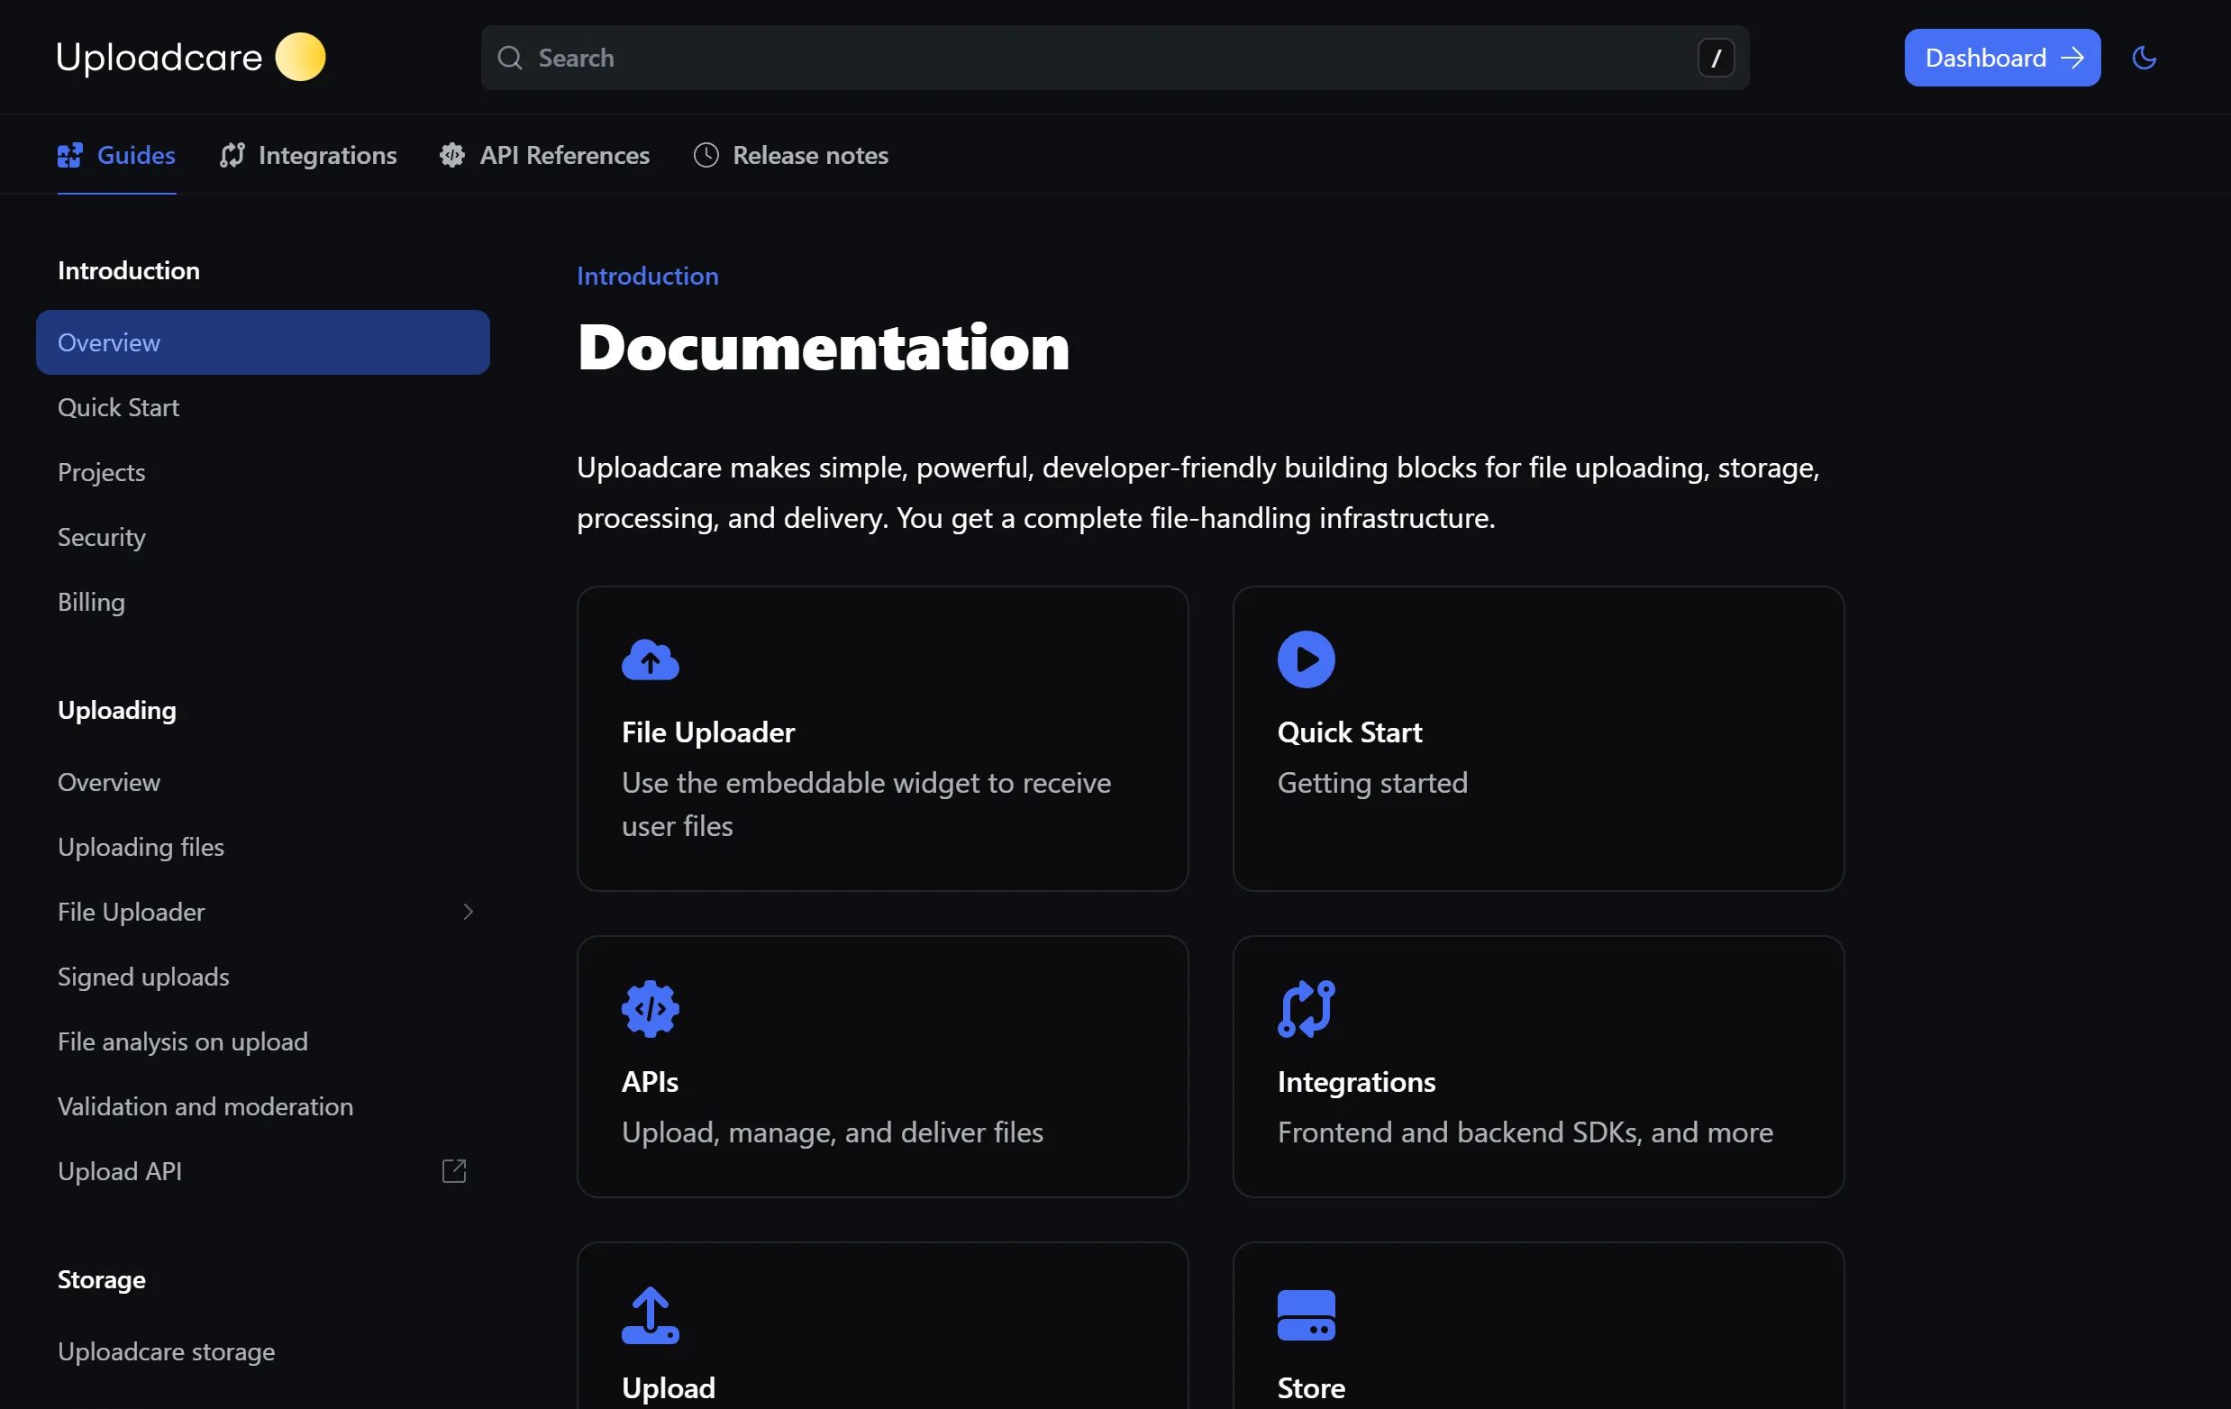2231x1409 pixels.
Task: Toggle dark mode with the moon icon
Action: click(x=2144, y=58)
